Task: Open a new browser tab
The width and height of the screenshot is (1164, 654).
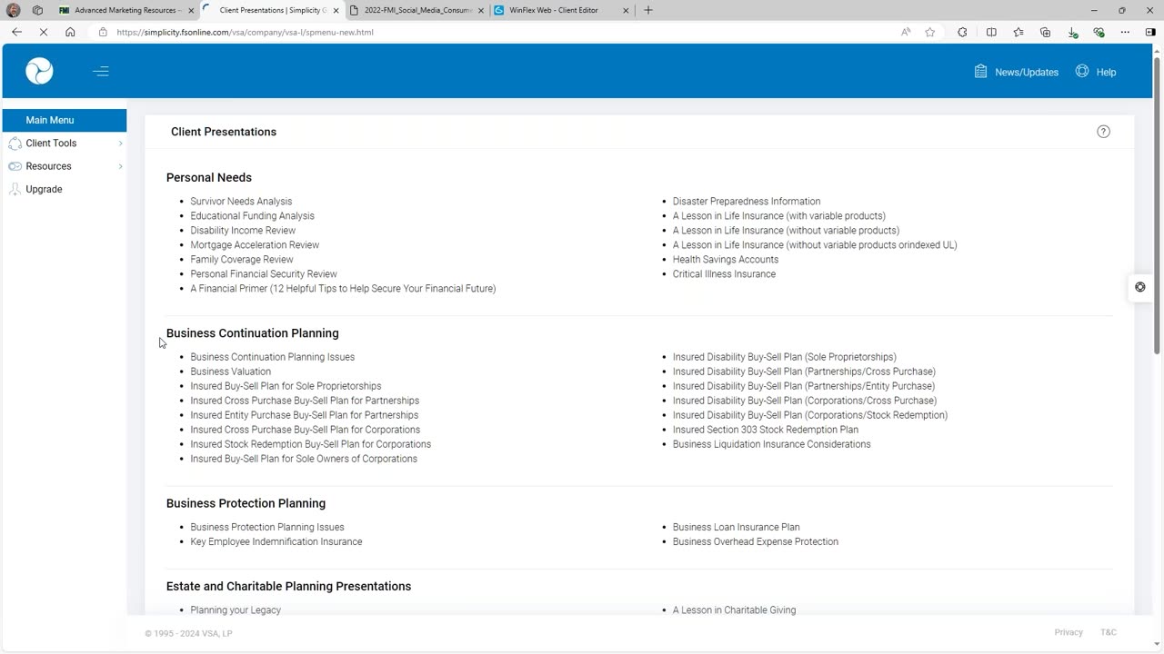Action: [x=648, y=10]
